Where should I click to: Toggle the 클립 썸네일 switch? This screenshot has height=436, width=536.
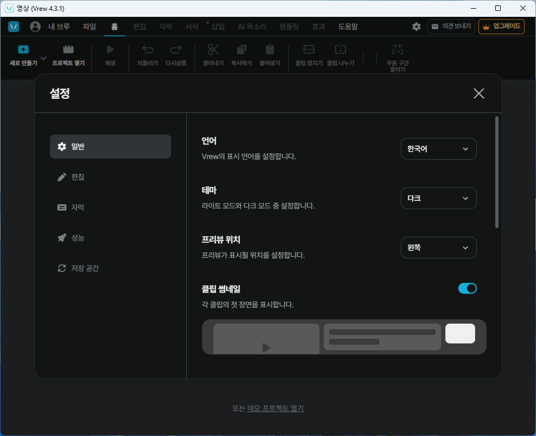(x=467, y=288)
